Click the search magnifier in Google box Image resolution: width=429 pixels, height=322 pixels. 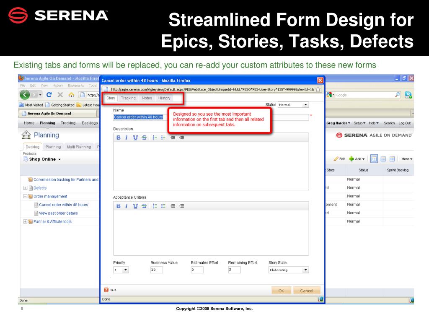coord(398,95)
